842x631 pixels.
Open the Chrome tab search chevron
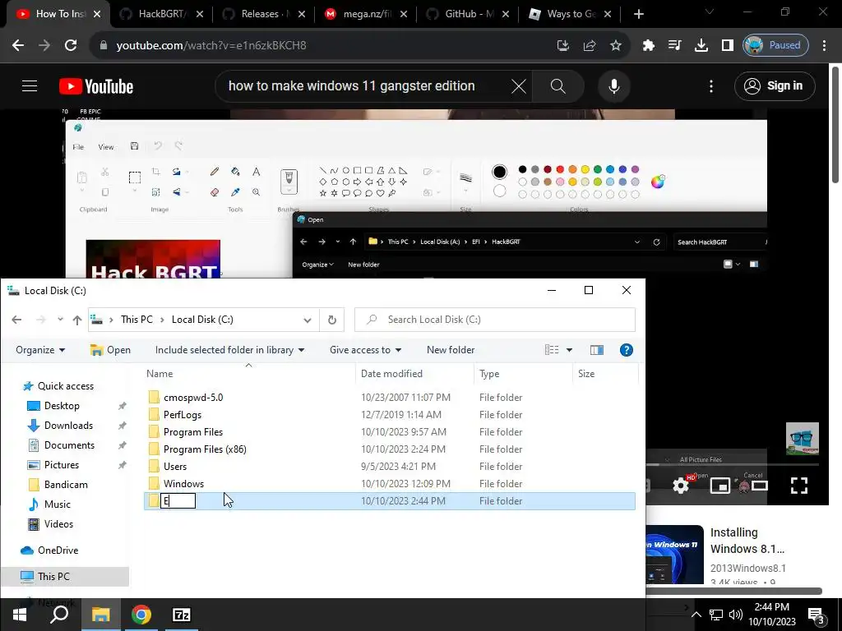tap(709, 12)
